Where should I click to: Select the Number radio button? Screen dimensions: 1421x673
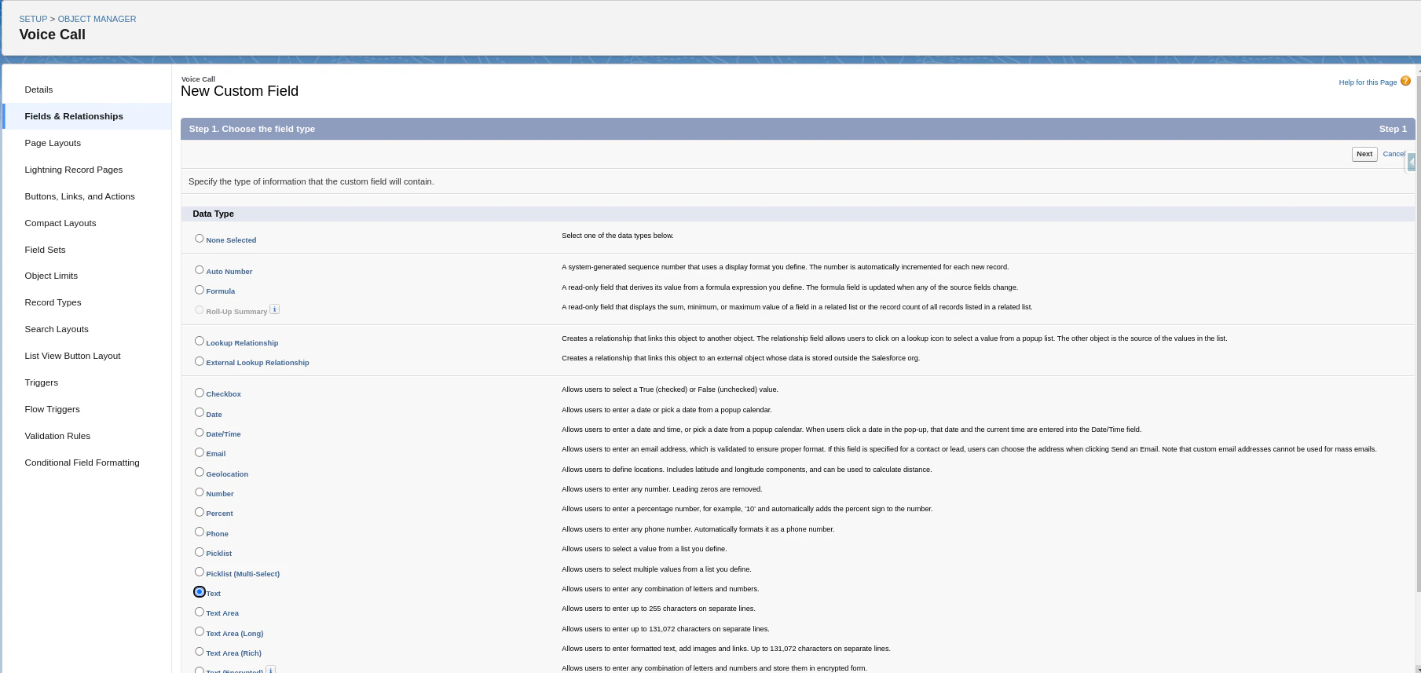click(x=200, y=492)
